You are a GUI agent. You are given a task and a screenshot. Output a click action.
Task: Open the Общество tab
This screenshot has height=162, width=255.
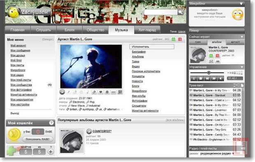(x=95, y=30)
